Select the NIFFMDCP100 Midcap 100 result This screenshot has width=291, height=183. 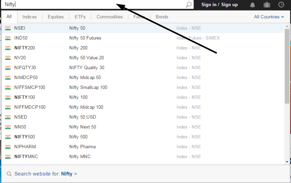[x=143, y=107]
